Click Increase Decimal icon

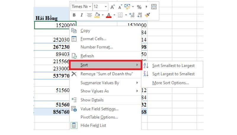point(132,15)
